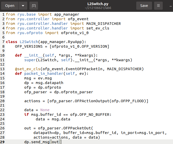Open the hamburger menu
The image size is (173, 144).
[158, 6]
